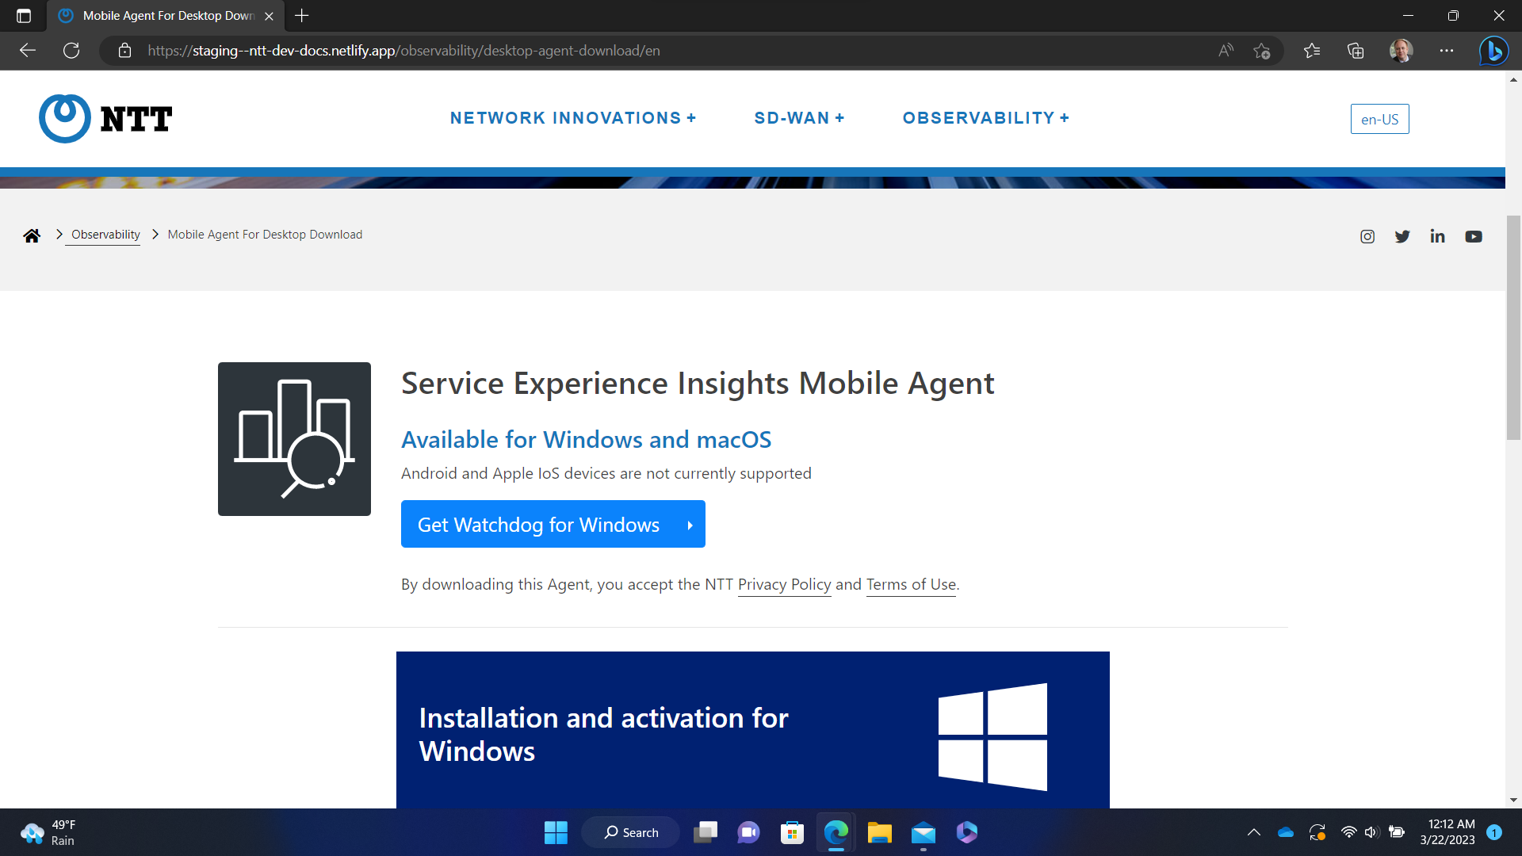Image resolution: width=1522 pixels, height=856 pixels.
Task: Refresh the page with reload icon
Action: coord(71,51)
